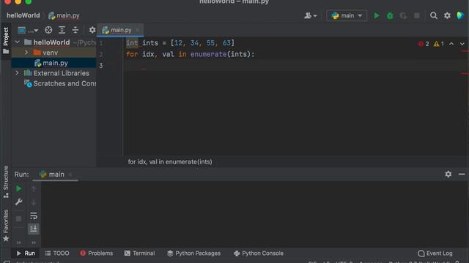Run with coverage icon in toolbar
The image size is (469, 263).
tap(403, 15)
